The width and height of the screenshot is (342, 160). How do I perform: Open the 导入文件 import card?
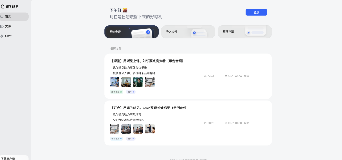pyautogui.click(x=188, y=32)
